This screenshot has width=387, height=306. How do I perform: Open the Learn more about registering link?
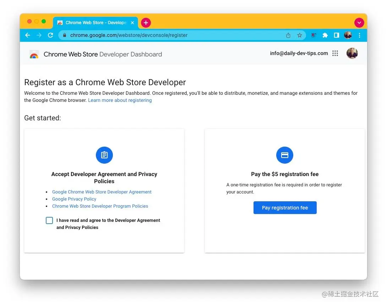120,100
